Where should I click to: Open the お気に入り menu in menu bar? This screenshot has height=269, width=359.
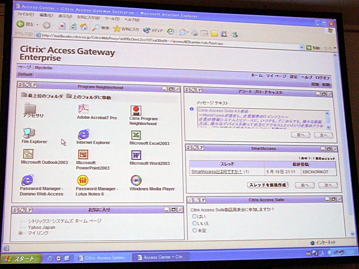click(x=88, y=18)
